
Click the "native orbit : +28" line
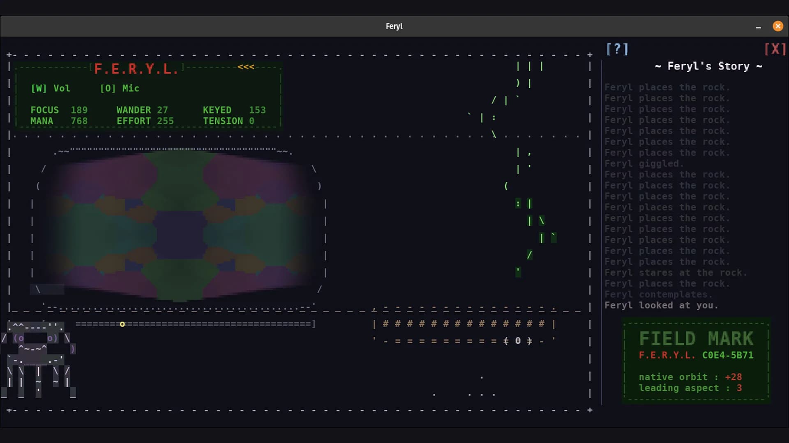point(690,377)
